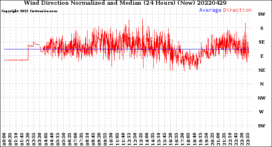This screenshot has height=147, width=272.
Task: Click the chart title "Wind Direction Normalized and Median"
Action: (x=82, y=3)
